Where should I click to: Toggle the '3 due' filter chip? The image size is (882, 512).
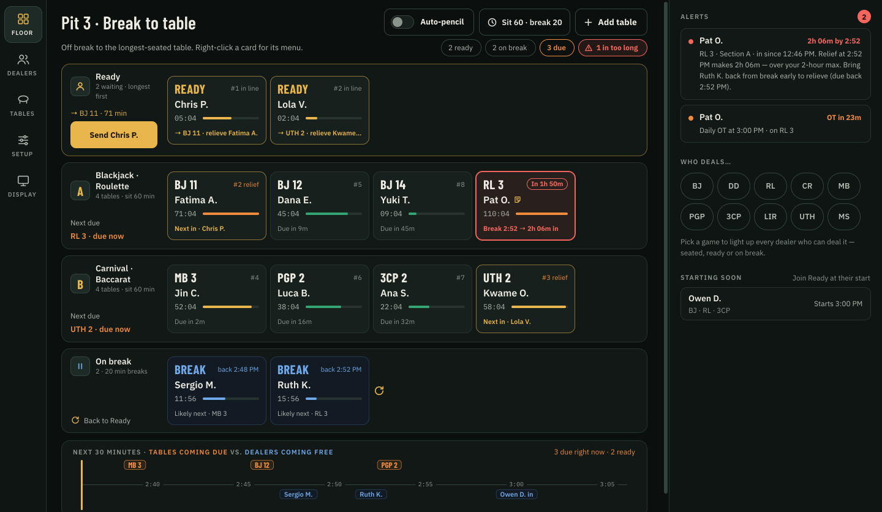pyautogui.click(x=557, y=48)
